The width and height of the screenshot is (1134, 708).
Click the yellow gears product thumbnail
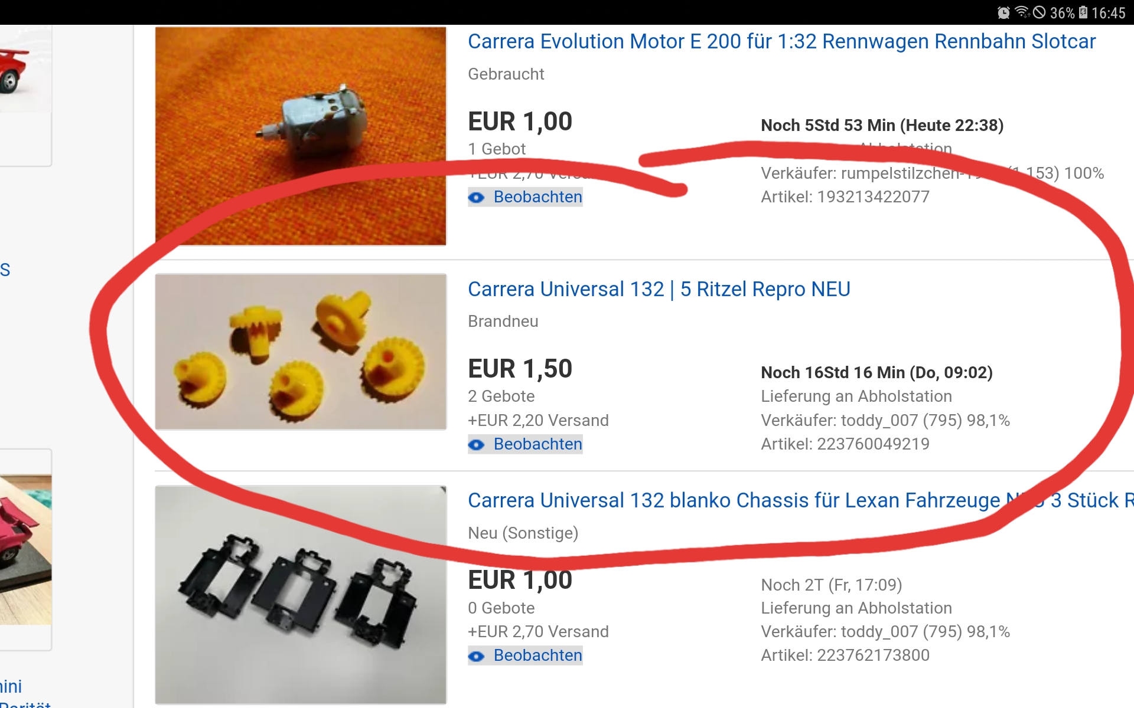coord(301,352)
